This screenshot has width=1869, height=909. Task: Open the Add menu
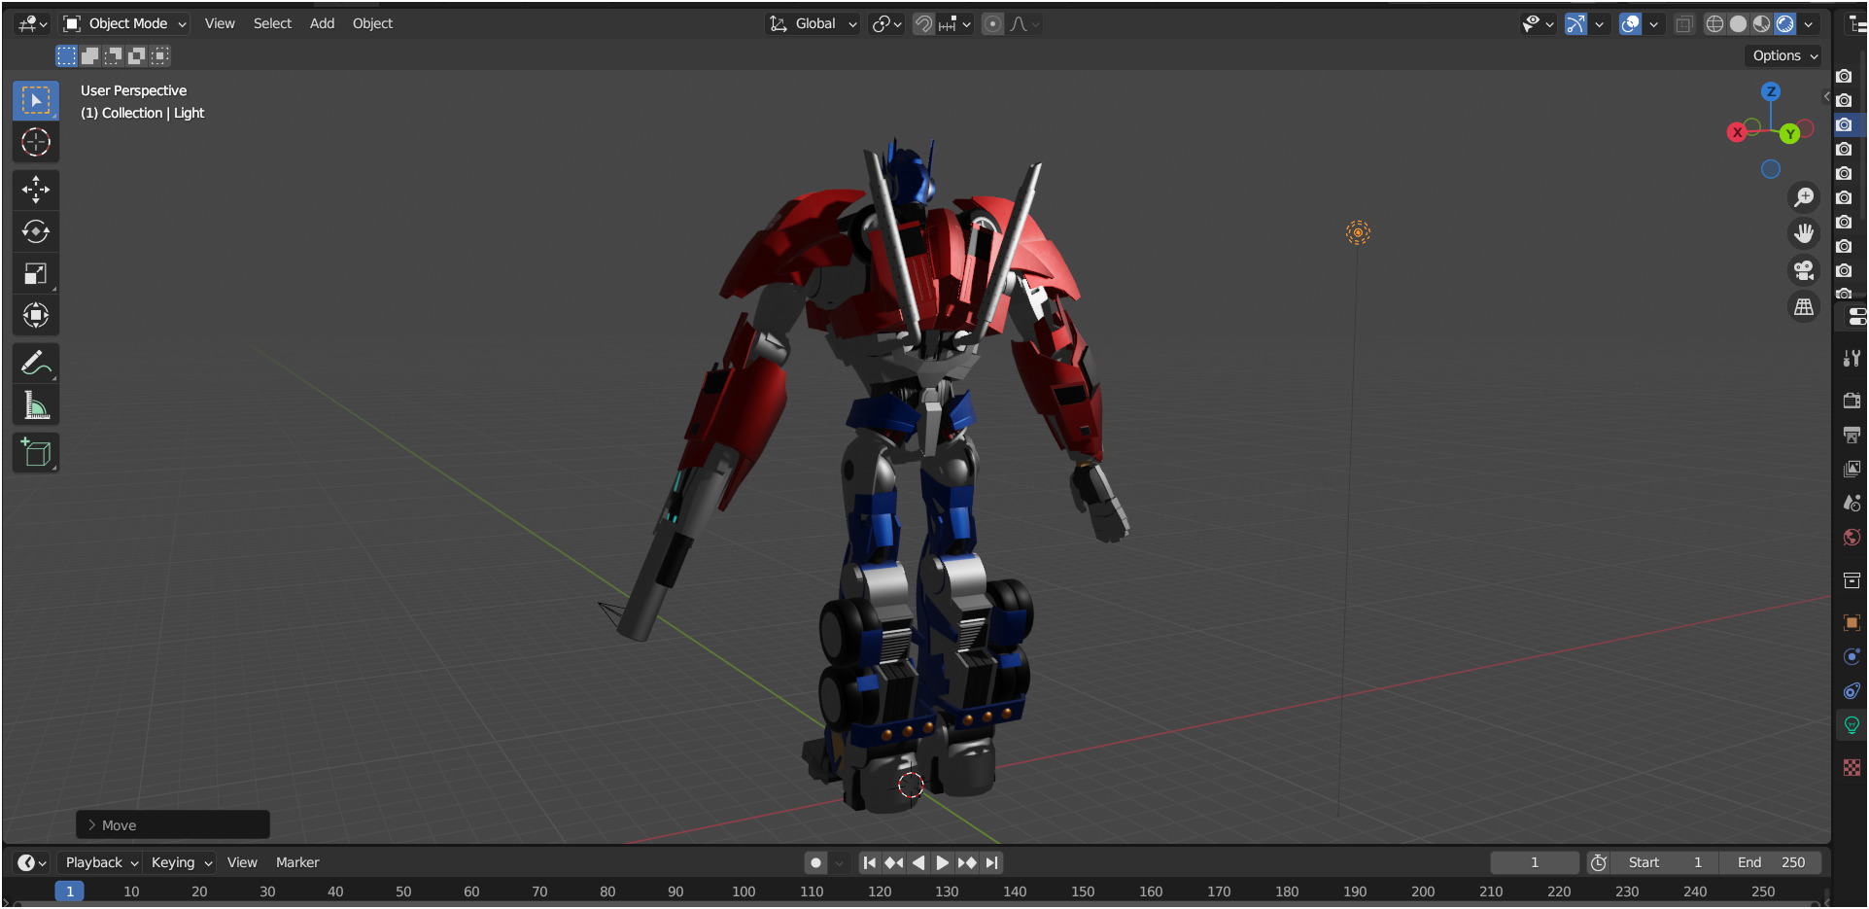click(x=322, y=23)
